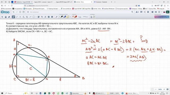Select the graph plotting tool
This screenshot has height=95, width=170.
tap(49, 17)
